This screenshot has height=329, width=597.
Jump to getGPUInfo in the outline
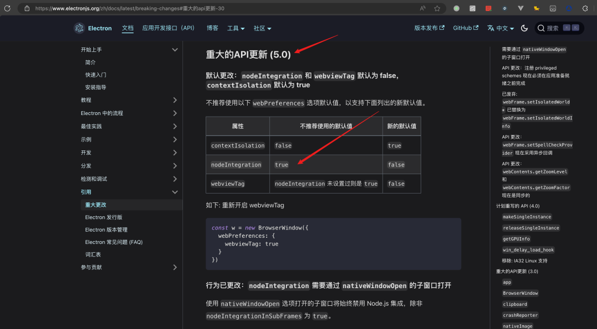point(516,239)
